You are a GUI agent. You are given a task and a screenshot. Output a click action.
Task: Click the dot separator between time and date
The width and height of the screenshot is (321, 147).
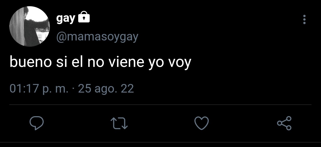[73, 89]
